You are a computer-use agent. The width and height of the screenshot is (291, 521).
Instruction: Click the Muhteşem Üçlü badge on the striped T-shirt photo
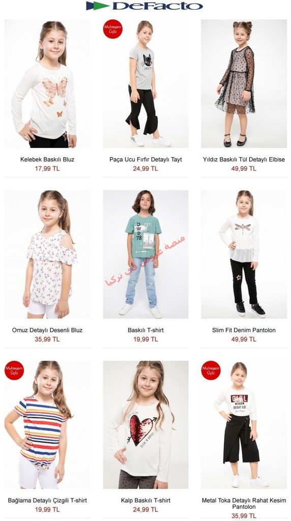tap(14, 370)
